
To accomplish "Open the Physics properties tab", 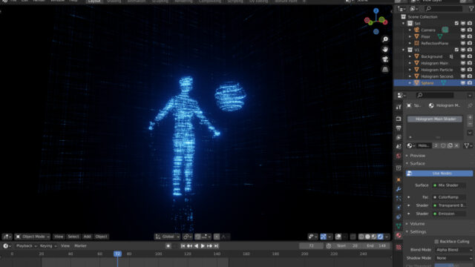I will pyautogui.click(x=399, y=208).
